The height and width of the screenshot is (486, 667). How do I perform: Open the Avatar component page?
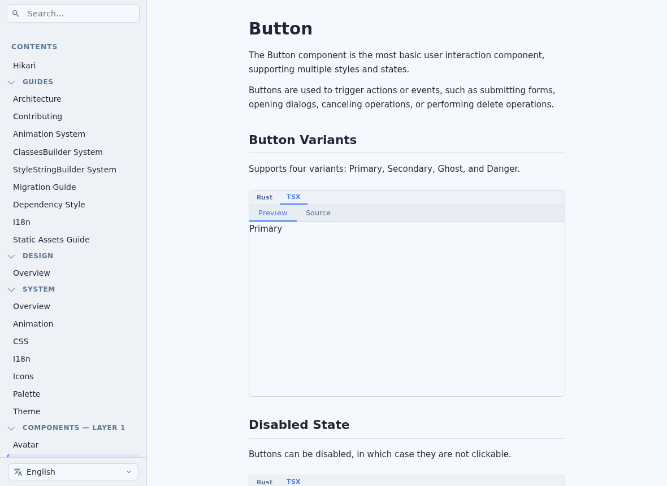[x=26, y=445]
